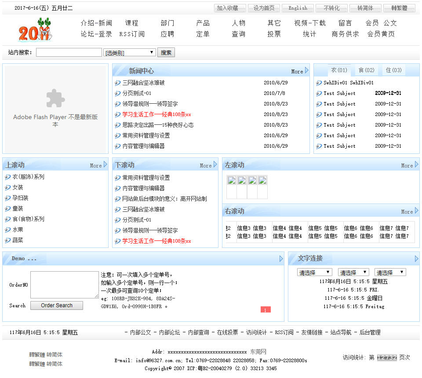Click the Order Search button
Image resolution: width=422 pixels, height=378 pixels.
(56, 305)
